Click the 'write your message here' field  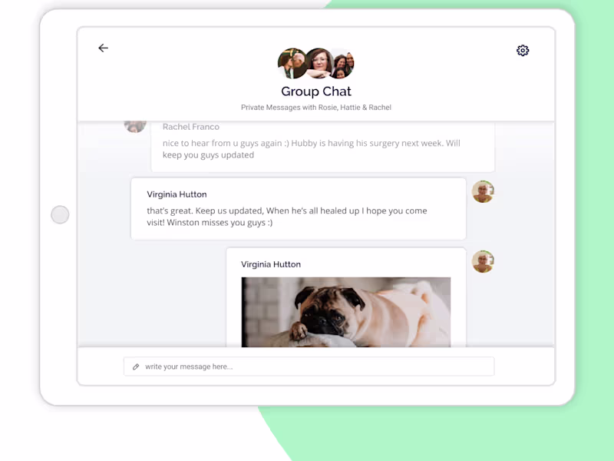309,366
